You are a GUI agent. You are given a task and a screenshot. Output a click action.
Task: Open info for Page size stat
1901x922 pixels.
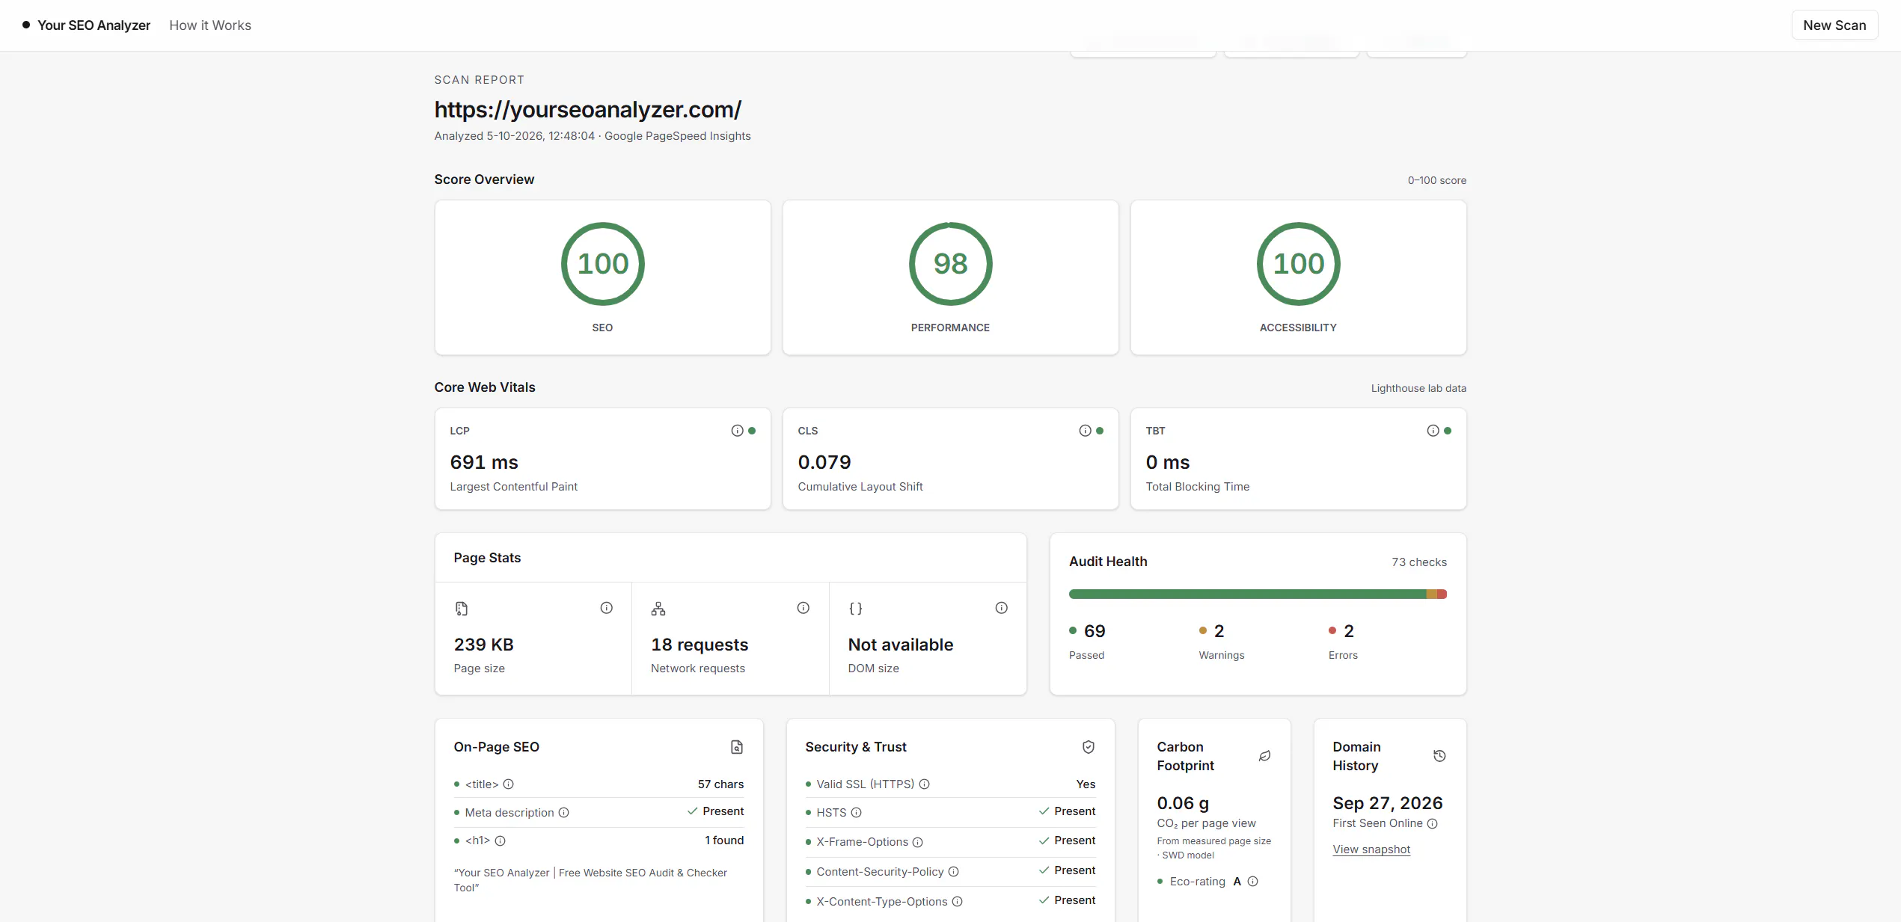tap(606, 608)
